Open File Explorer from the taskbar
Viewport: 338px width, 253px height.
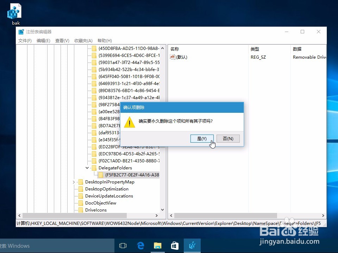pos(158,246)
